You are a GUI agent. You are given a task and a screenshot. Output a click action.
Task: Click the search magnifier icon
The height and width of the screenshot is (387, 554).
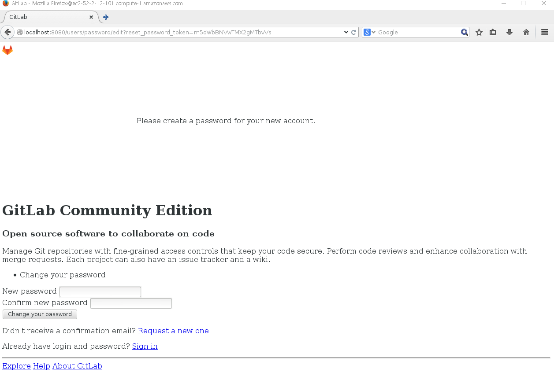(x=464, y=32)
